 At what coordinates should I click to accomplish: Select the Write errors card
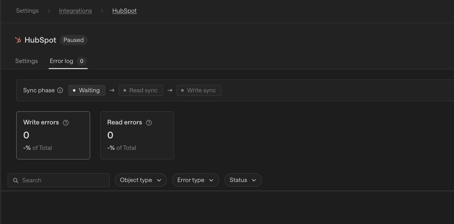pos(53,135)
